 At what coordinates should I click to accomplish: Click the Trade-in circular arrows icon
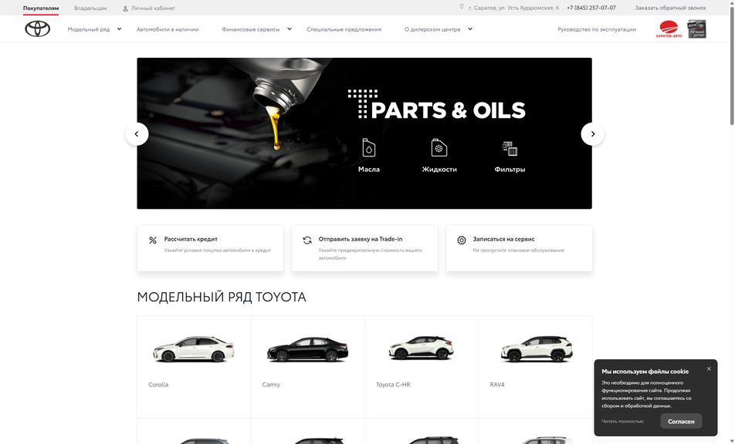point(307,240)
